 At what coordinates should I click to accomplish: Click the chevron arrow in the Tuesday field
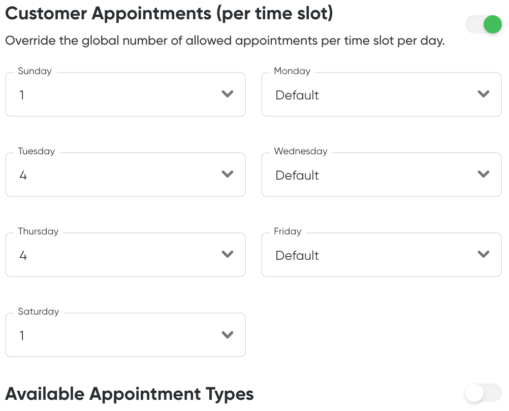coord(228,175)
